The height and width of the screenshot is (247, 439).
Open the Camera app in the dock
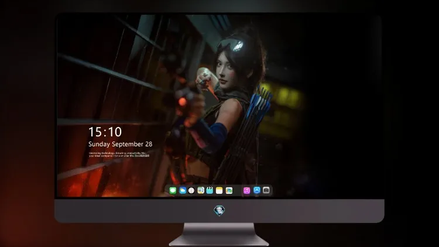266,190
